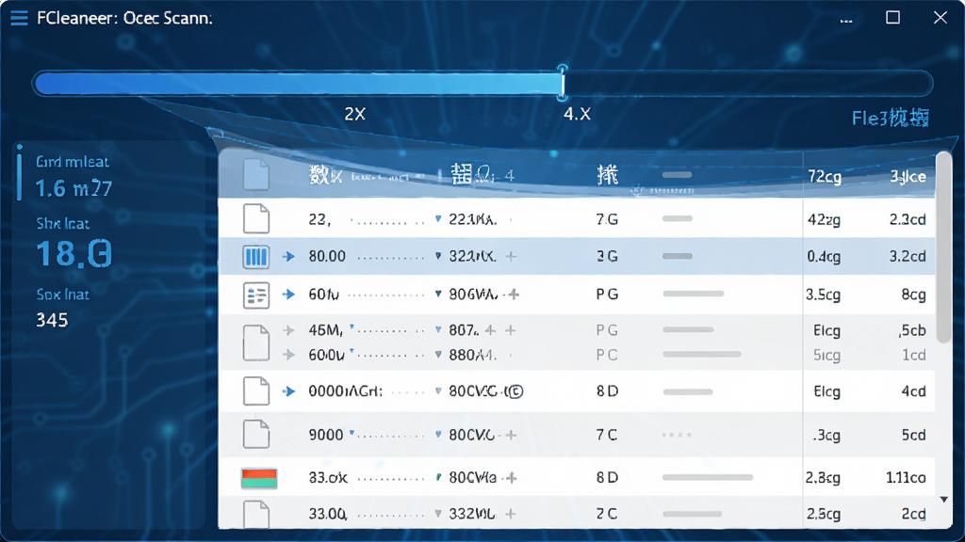Select the 18.G value in the side panel
The image size is (965, 542).
(x=74, y=253)
